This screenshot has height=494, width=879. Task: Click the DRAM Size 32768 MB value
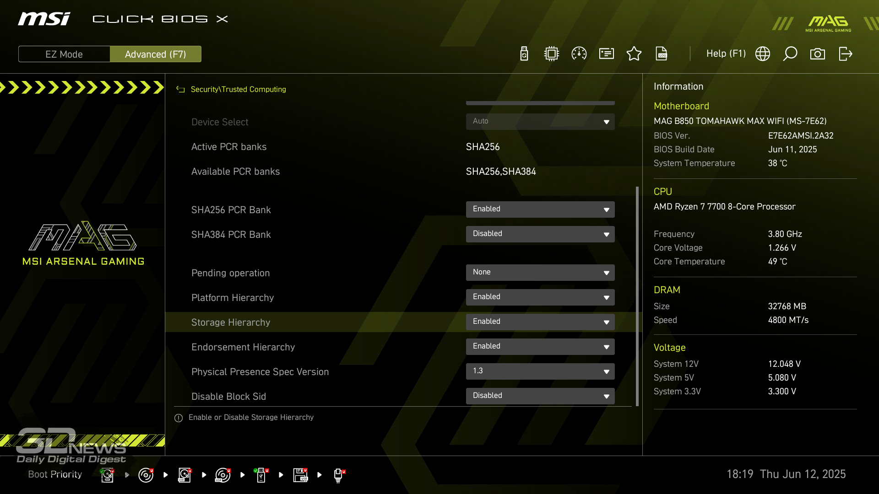click(x=787, y=306)
